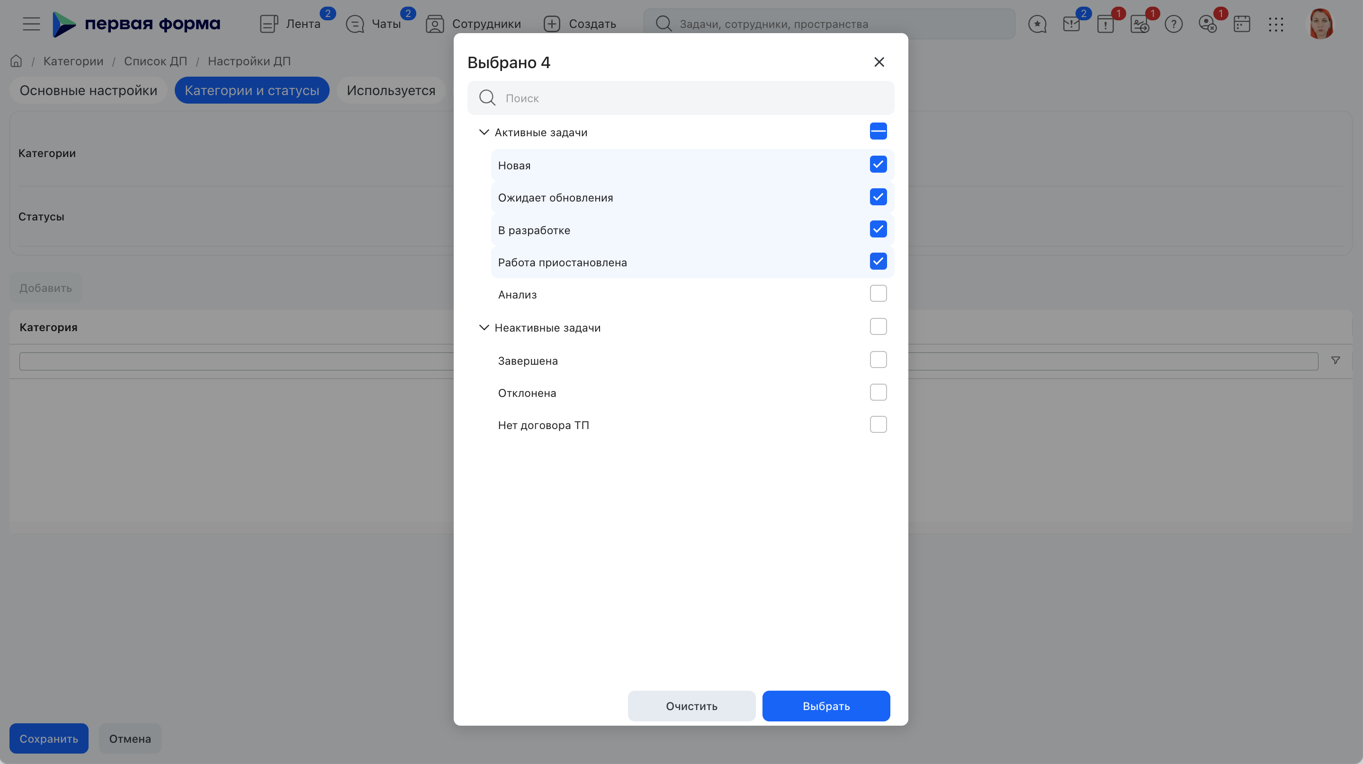The height and width of the screenshot is (764, 1363).
Task: Uncheck В разработке status
Action: pos(879,229)
